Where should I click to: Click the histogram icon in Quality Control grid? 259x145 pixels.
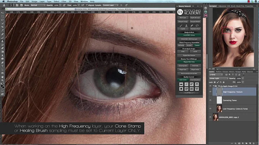click(181, 84)
